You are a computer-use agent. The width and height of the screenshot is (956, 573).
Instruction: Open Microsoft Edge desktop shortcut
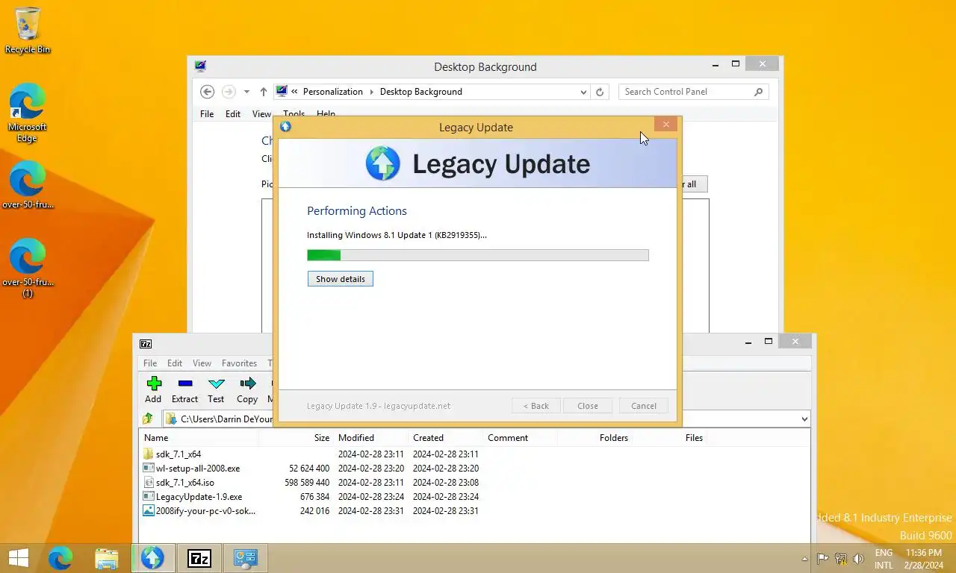click(28, 113)
